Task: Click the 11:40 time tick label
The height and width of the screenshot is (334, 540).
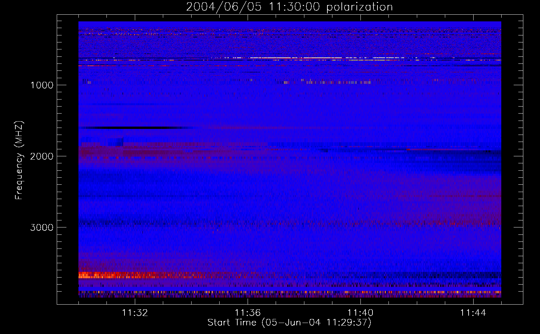Action: (x=360, y=313)
